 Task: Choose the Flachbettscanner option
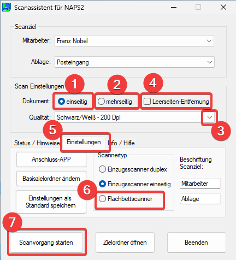click(x=126, y=199)
